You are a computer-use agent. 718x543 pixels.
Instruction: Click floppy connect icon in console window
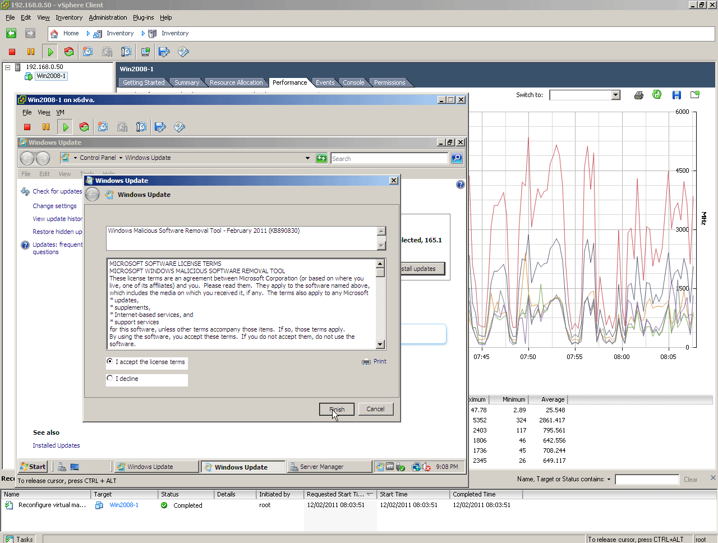tap(160, 127)
